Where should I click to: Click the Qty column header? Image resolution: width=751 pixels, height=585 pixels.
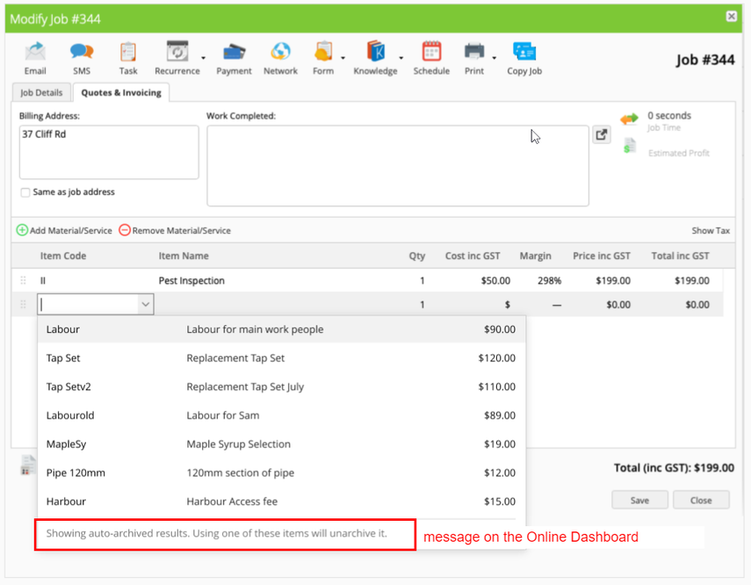(x=416, y=256)
